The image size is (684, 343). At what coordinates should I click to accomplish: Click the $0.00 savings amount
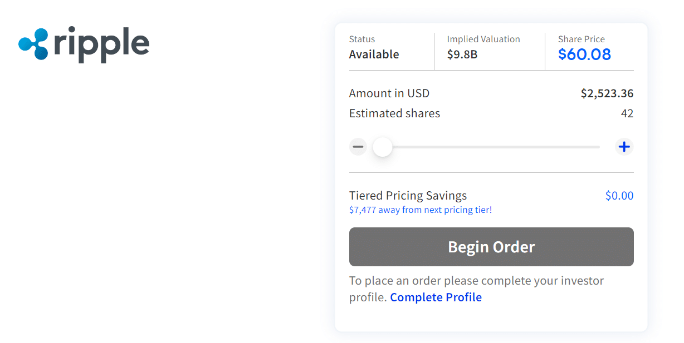pyautogui.click(x=619, y=196)
